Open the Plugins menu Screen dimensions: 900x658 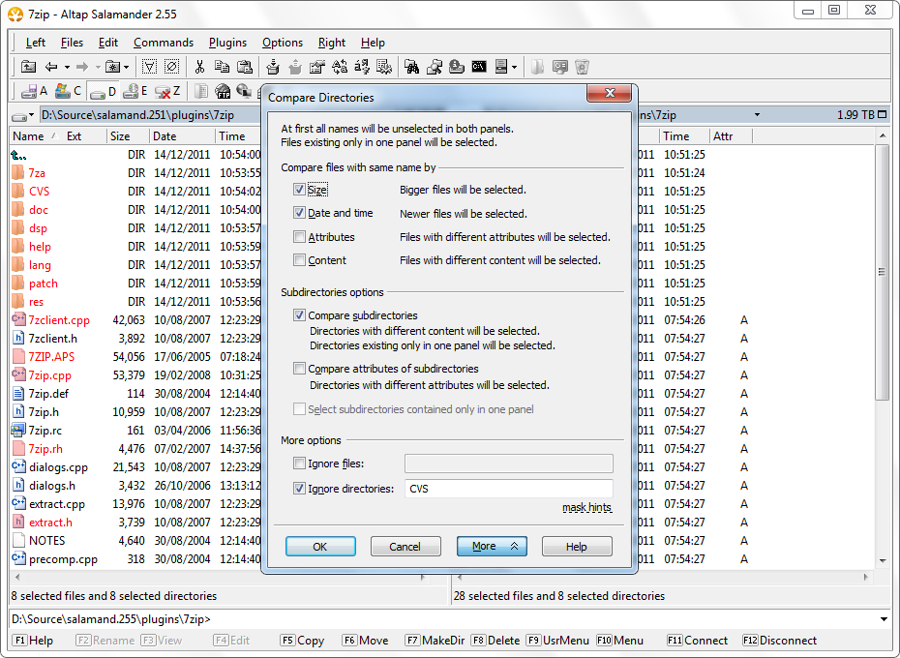coord(227,43)
